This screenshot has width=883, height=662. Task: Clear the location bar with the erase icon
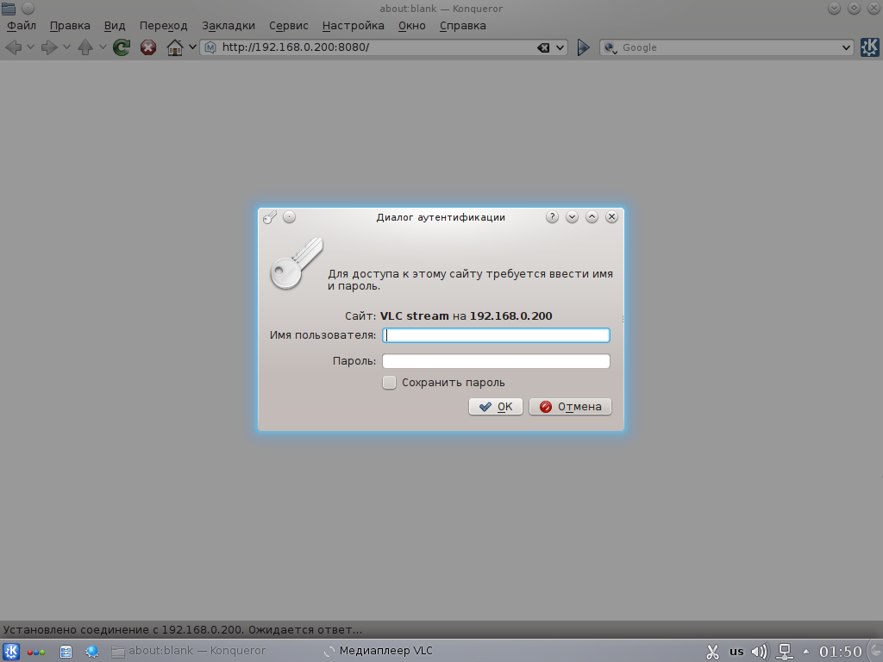543,48
